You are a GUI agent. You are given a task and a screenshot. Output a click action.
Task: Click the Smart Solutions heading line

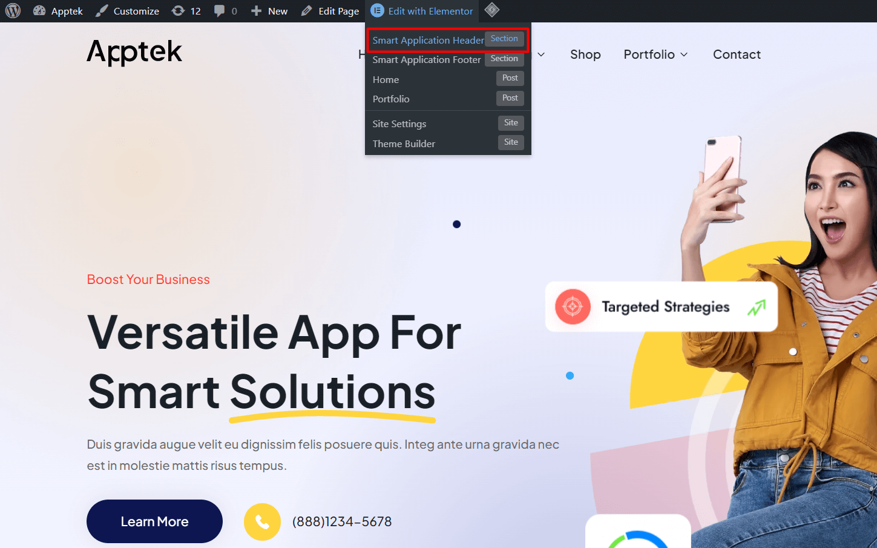tap(261, 392)
